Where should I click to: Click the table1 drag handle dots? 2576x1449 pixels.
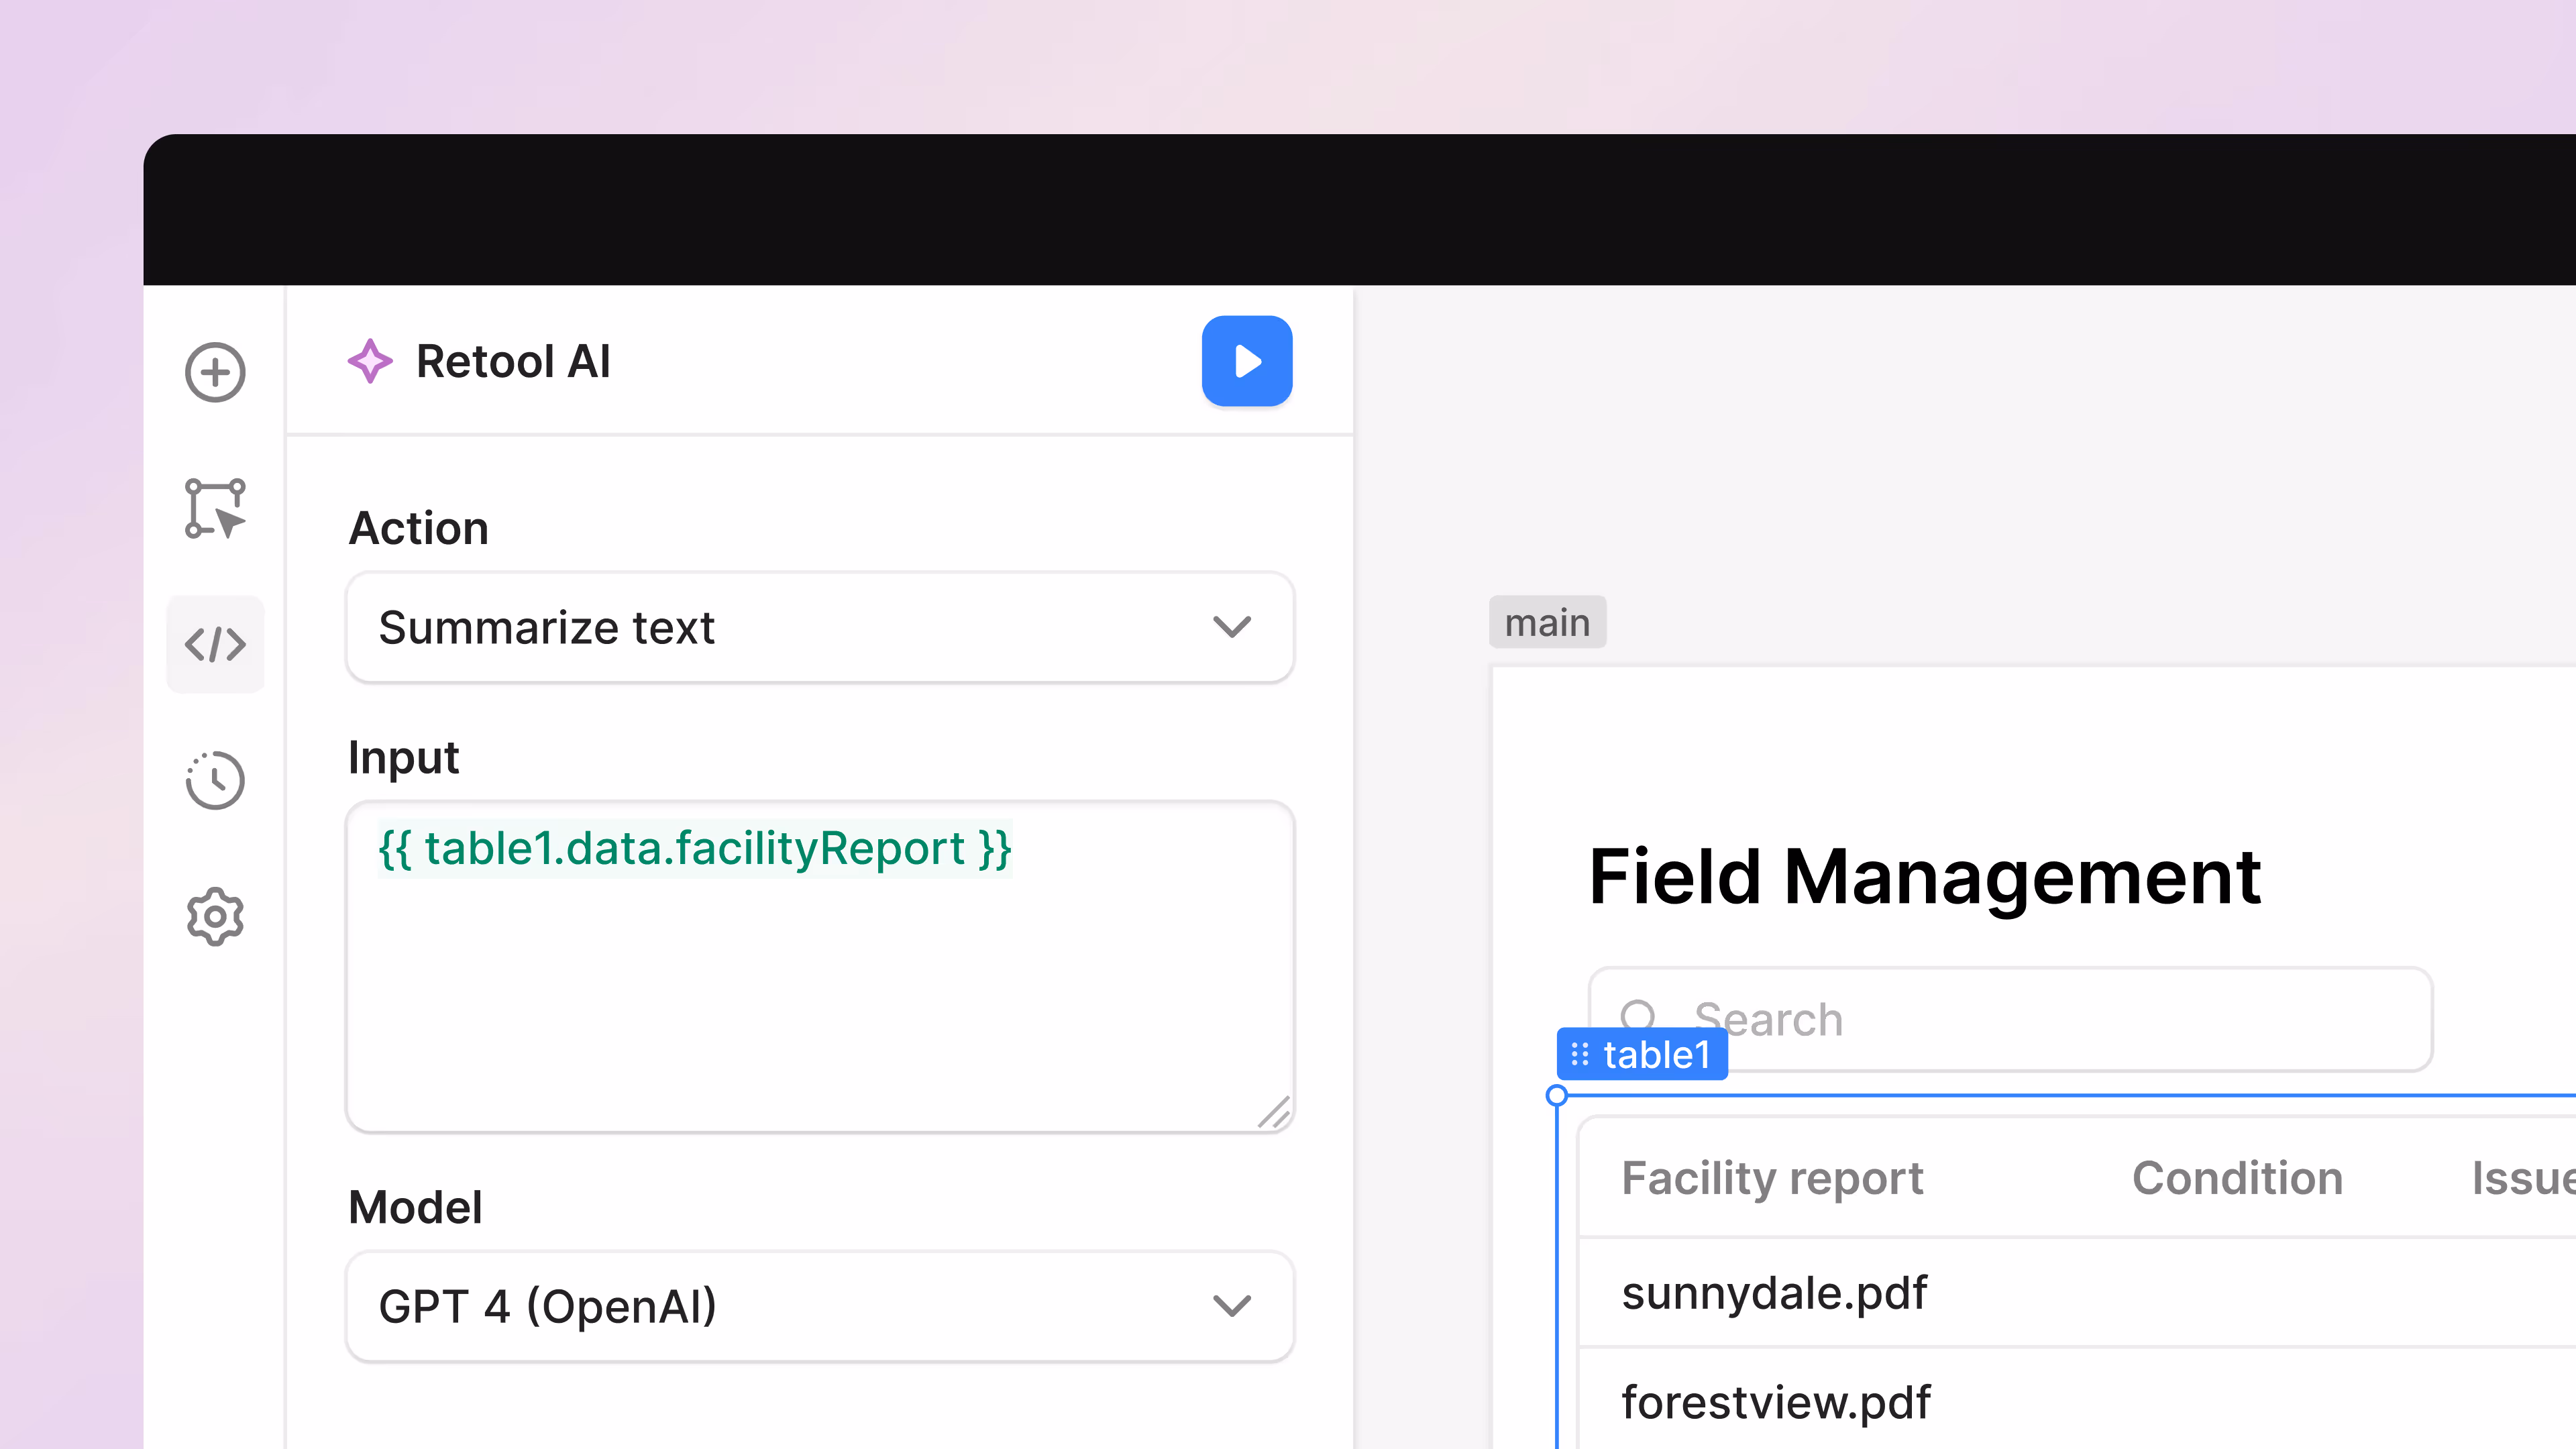(1580, 1055)
